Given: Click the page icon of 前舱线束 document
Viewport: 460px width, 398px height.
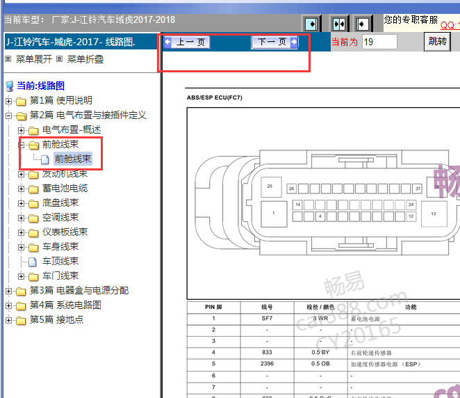Looking at the screenshot, I should [45, 159].
